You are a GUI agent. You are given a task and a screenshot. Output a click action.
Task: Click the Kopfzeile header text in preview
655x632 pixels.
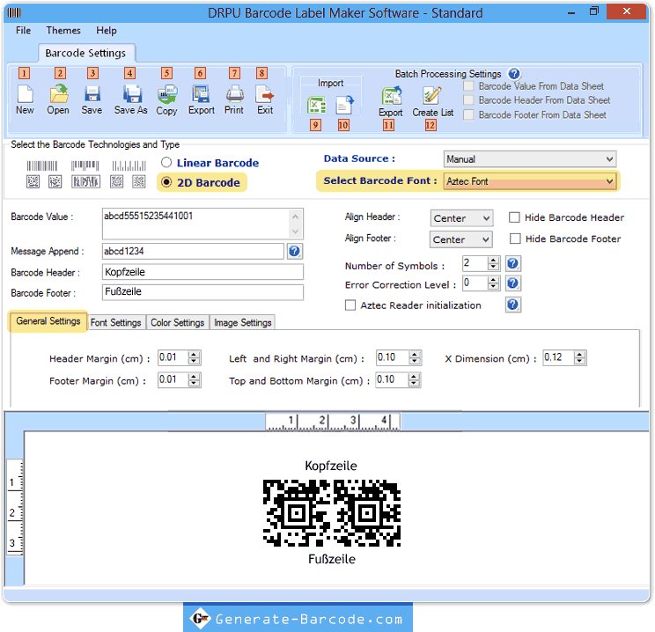(331, 466)
